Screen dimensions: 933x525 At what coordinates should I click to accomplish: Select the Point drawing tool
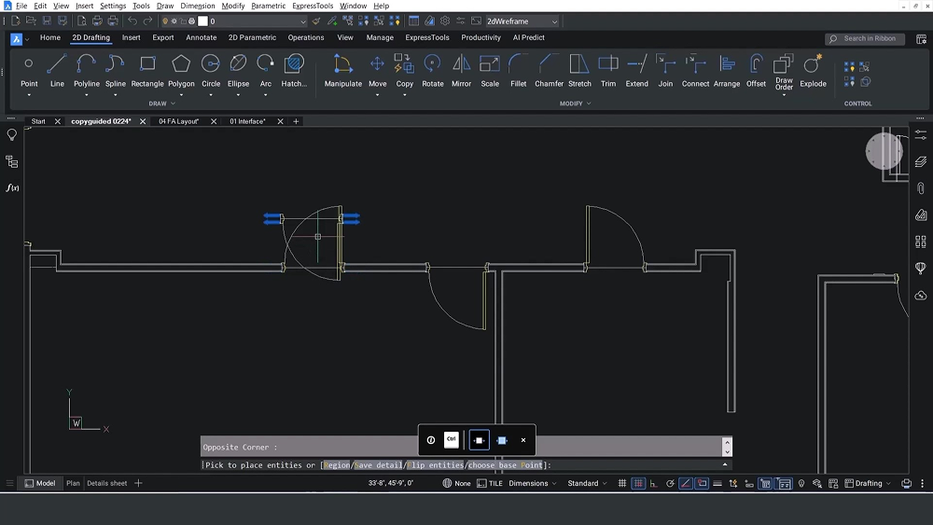[29, 72]
